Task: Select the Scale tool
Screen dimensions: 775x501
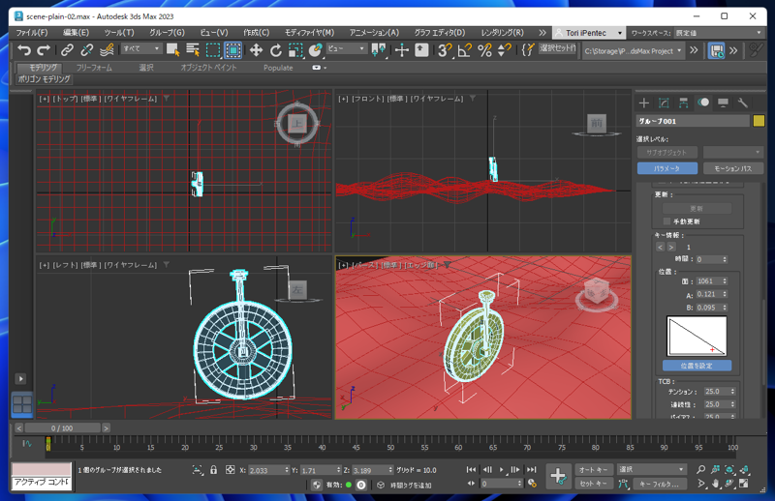Action: pos(295,50)
